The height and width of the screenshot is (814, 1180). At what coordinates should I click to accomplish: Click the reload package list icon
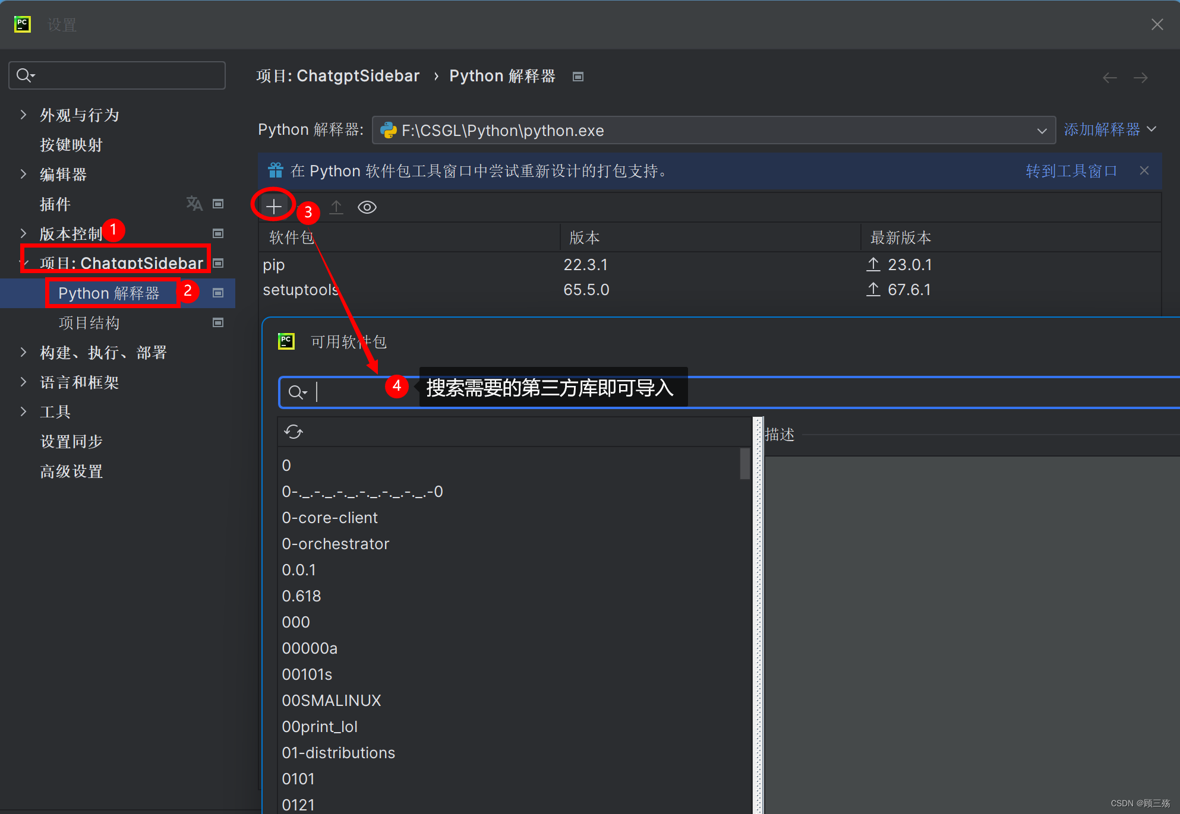pos(294,432)
